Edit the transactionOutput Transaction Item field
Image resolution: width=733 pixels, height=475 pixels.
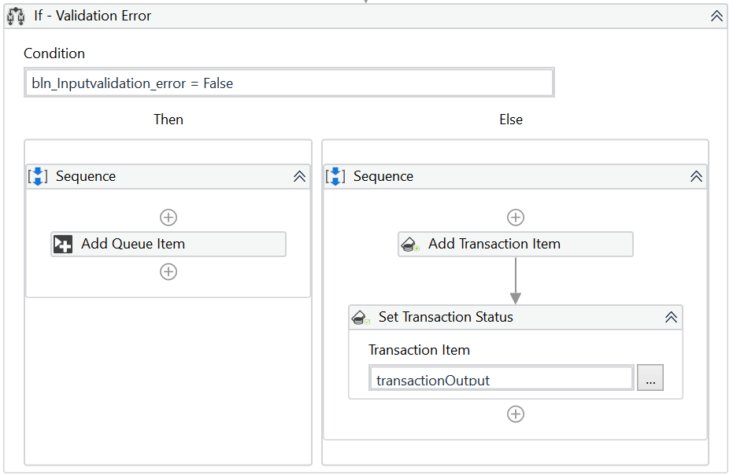[501, 377]
